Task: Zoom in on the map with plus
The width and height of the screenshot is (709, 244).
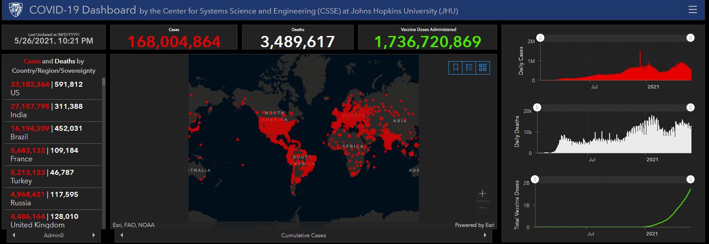Action: coord(482,194)
